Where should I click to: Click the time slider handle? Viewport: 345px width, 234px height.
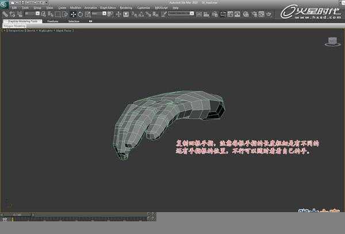[18, 214]
